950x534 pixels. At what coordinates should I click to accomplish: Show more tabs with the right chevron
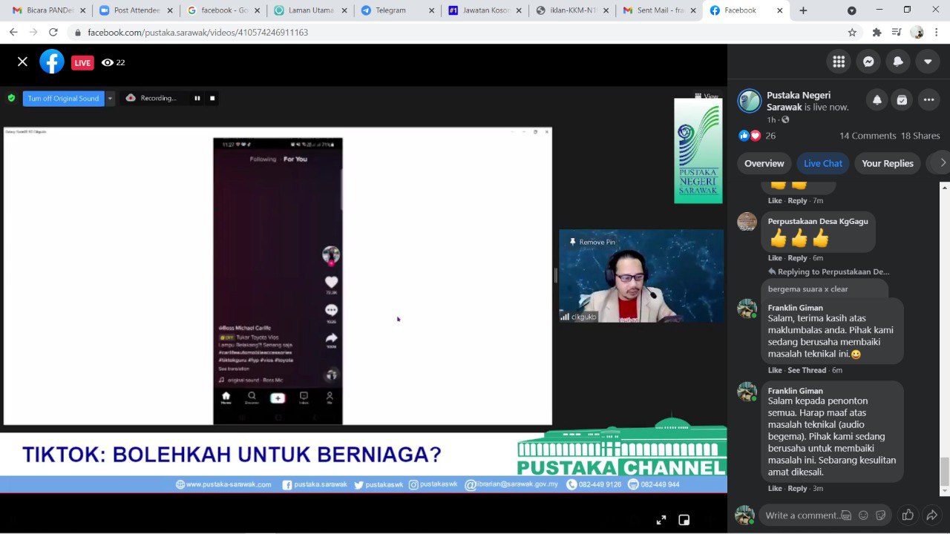[x=943, y=163]
